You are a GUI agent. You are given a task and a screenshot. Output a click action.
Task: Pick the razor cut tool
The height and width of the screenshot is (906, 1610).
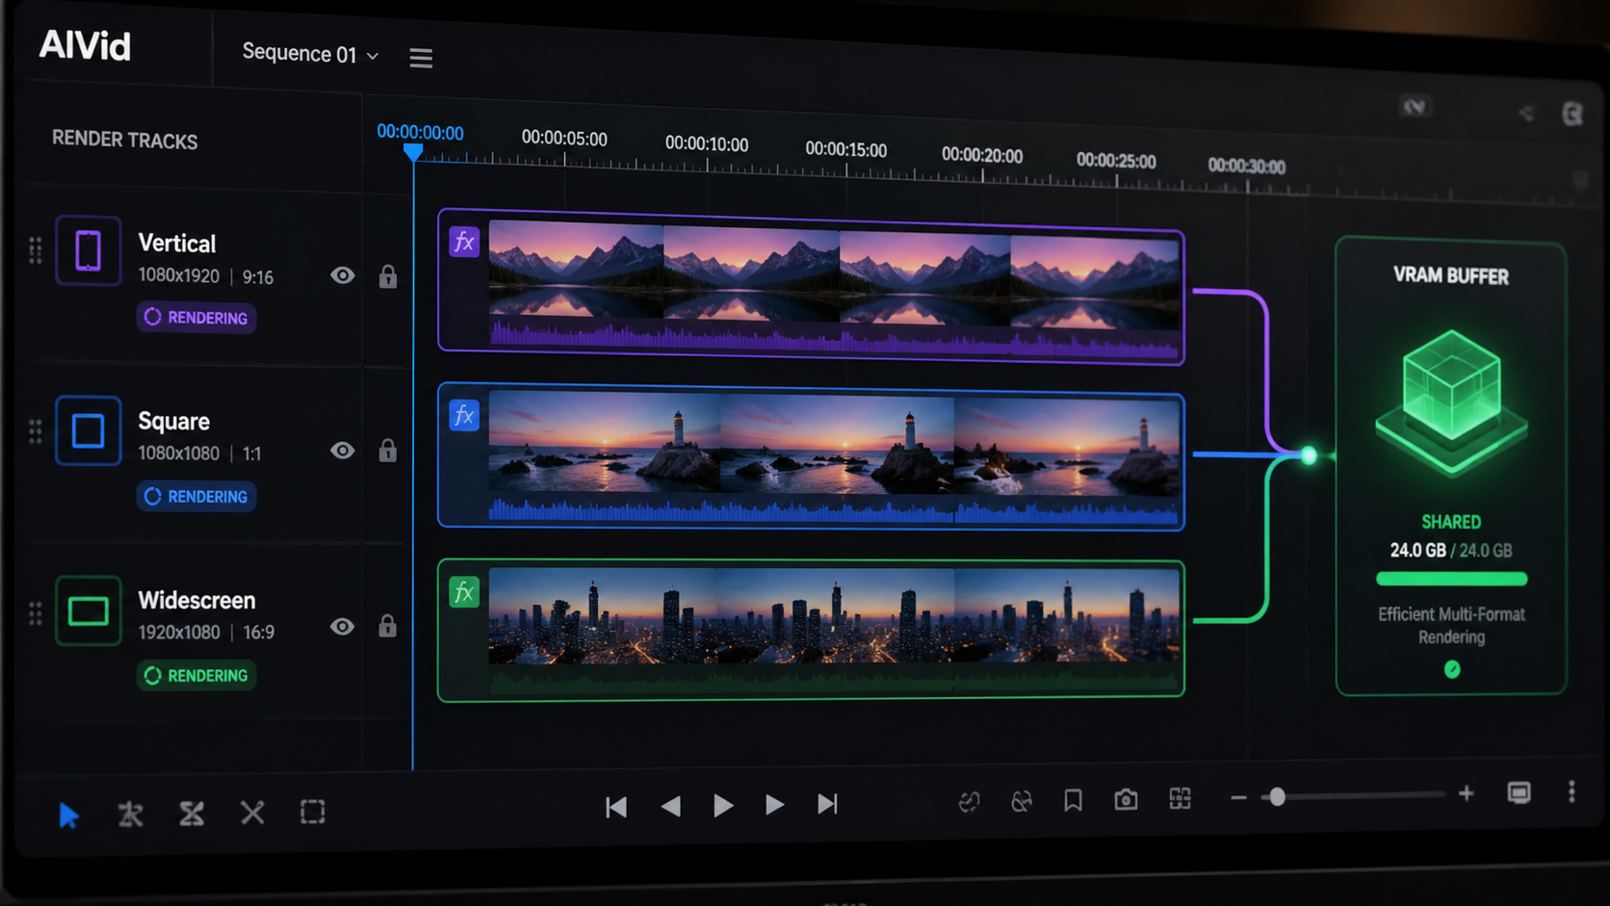coord(130,815)
